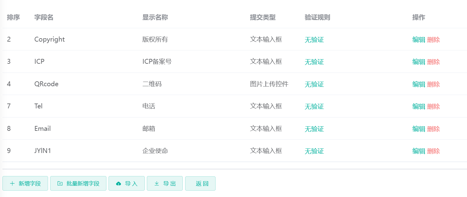Click the 批量新增字段 button
Image resolution: width=467 pixels, height=197 pixels.
point(78,183)
